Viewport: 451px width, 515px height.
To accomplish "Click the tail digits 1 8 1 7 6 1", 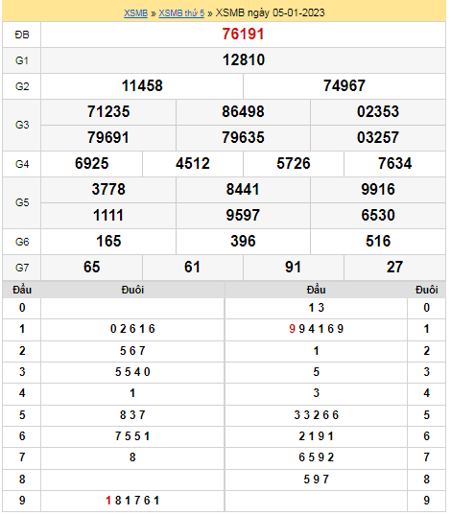I will click(x=132, y=501).
